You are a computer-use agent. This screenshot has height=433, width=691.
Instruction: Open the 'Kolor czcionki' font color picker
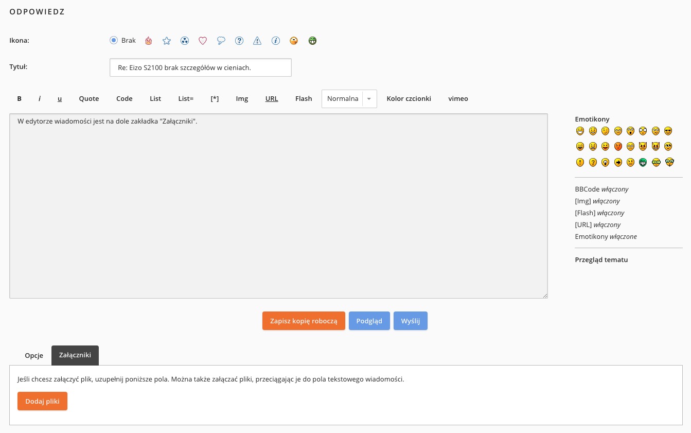coord(409,99)
